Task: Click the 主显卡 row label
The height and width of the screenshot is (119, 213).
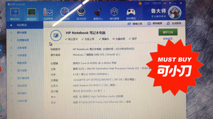Action: tap(54, 86)
